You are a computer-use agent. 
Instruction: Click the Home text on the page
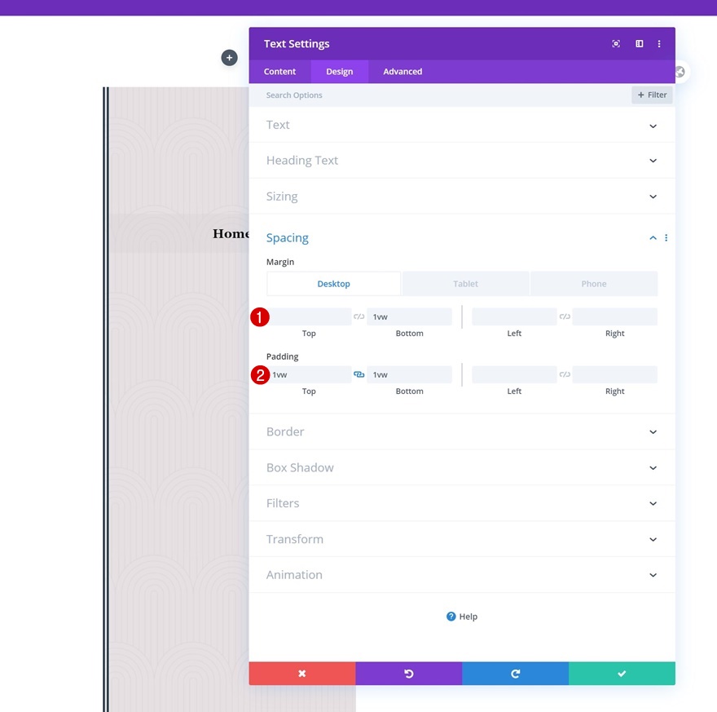click(231, 233)
